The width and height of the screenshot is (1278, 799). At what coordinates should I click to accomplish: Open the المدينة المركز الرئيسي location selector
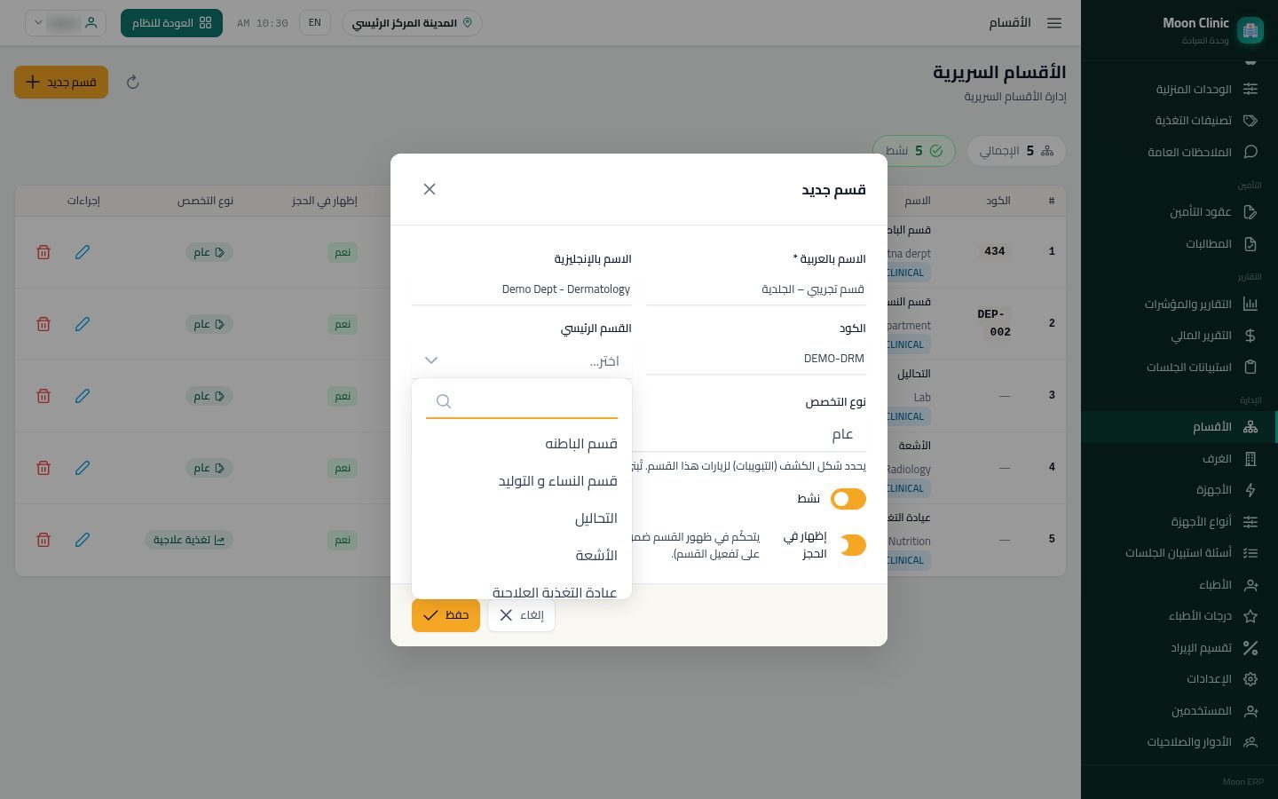(x=412, y=23)
